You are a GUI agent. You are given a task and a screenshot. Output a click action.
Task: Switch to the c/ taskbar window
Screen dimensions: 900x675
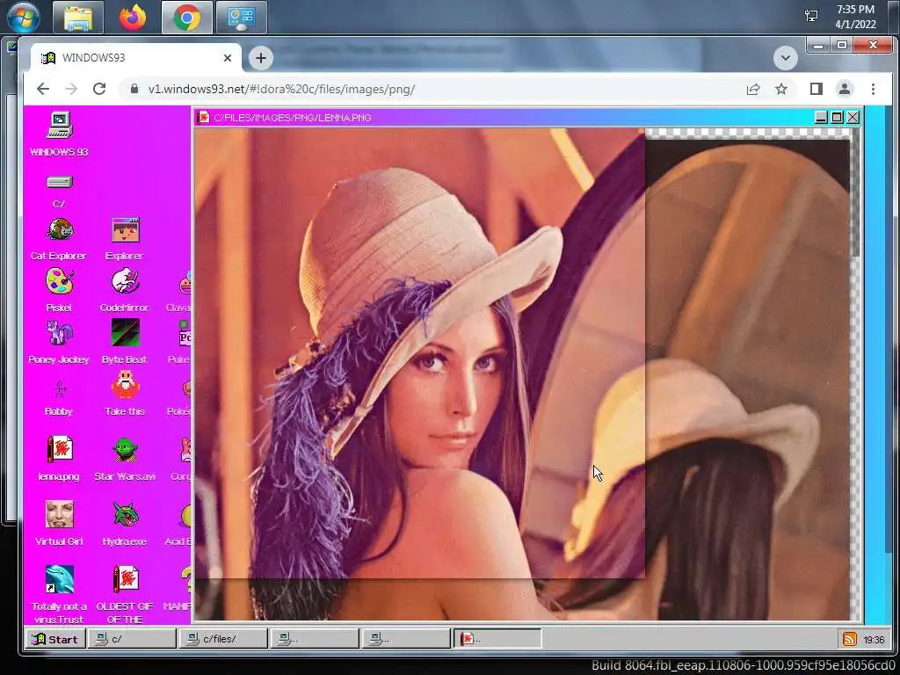132,639
